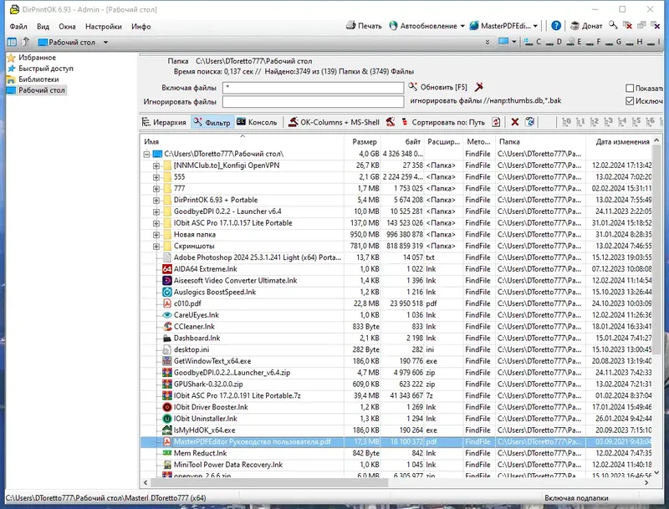
Task: Click the Донат coffee cup button
Action: (586, 26)
